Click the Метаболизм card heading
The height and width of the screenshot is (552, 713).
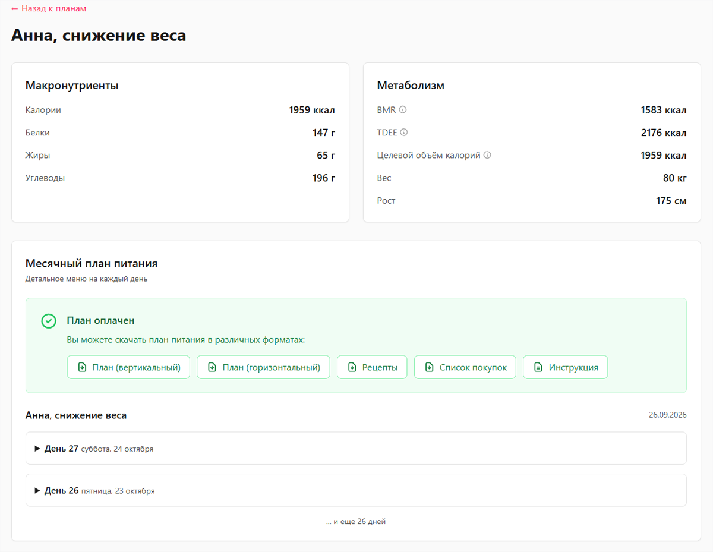411,86
